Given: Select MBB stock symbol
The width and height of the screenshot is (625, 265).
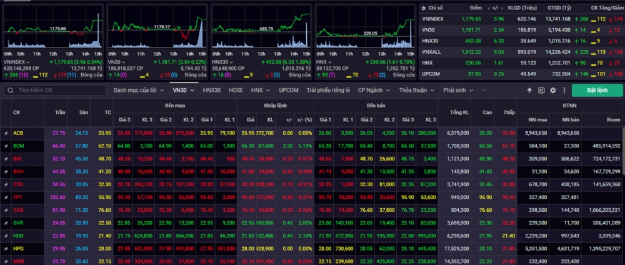Looking at the screenshot, I should click(x=18, y=261).
